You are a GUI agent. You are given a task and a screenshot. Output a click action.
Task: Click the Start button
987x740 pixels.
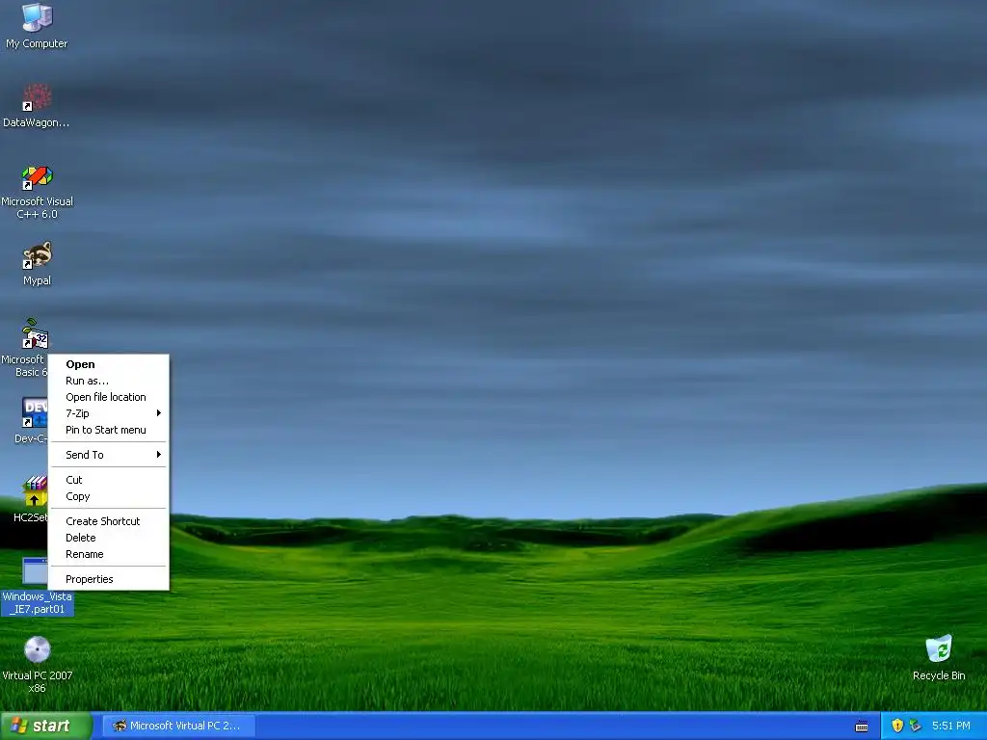pyautogui.click(x=45, y=726)
